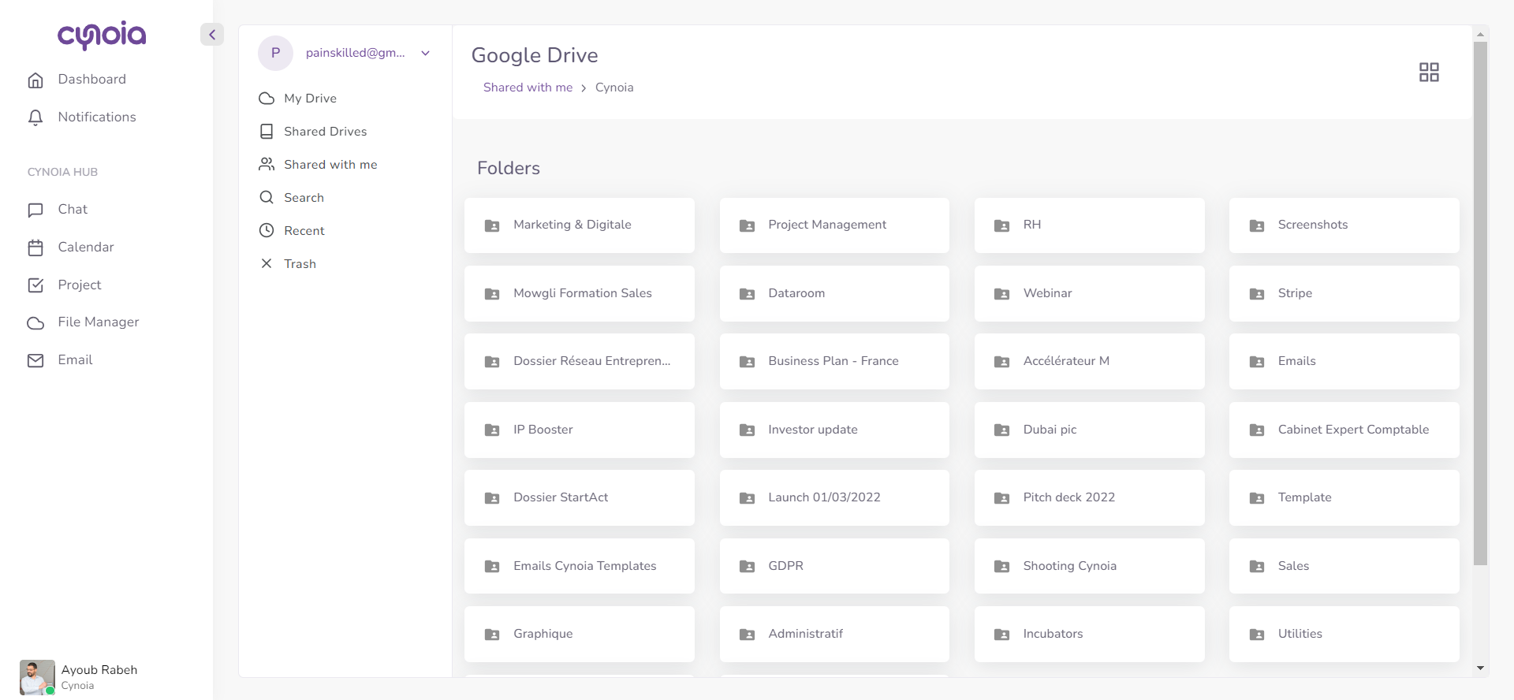Click the Dossier StartAct folder name
1514x700 pixels.
[x=561, y=497]
